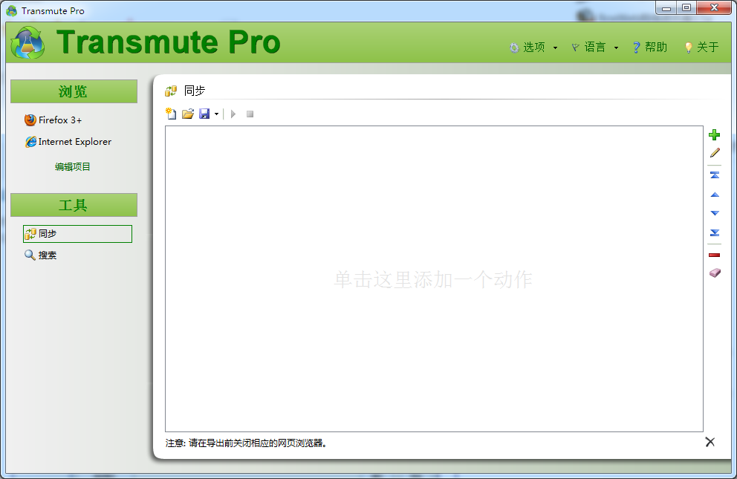Screen dimensions: 737x479
Task: Edit selected action with pencil icon
Action: coord(715,153)
